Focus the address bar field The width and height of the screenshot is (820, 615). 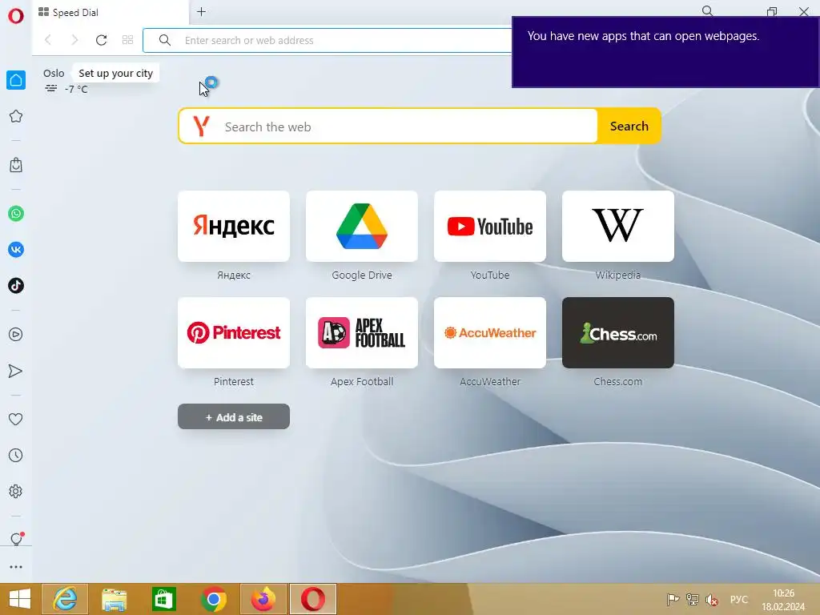[328, 40]
